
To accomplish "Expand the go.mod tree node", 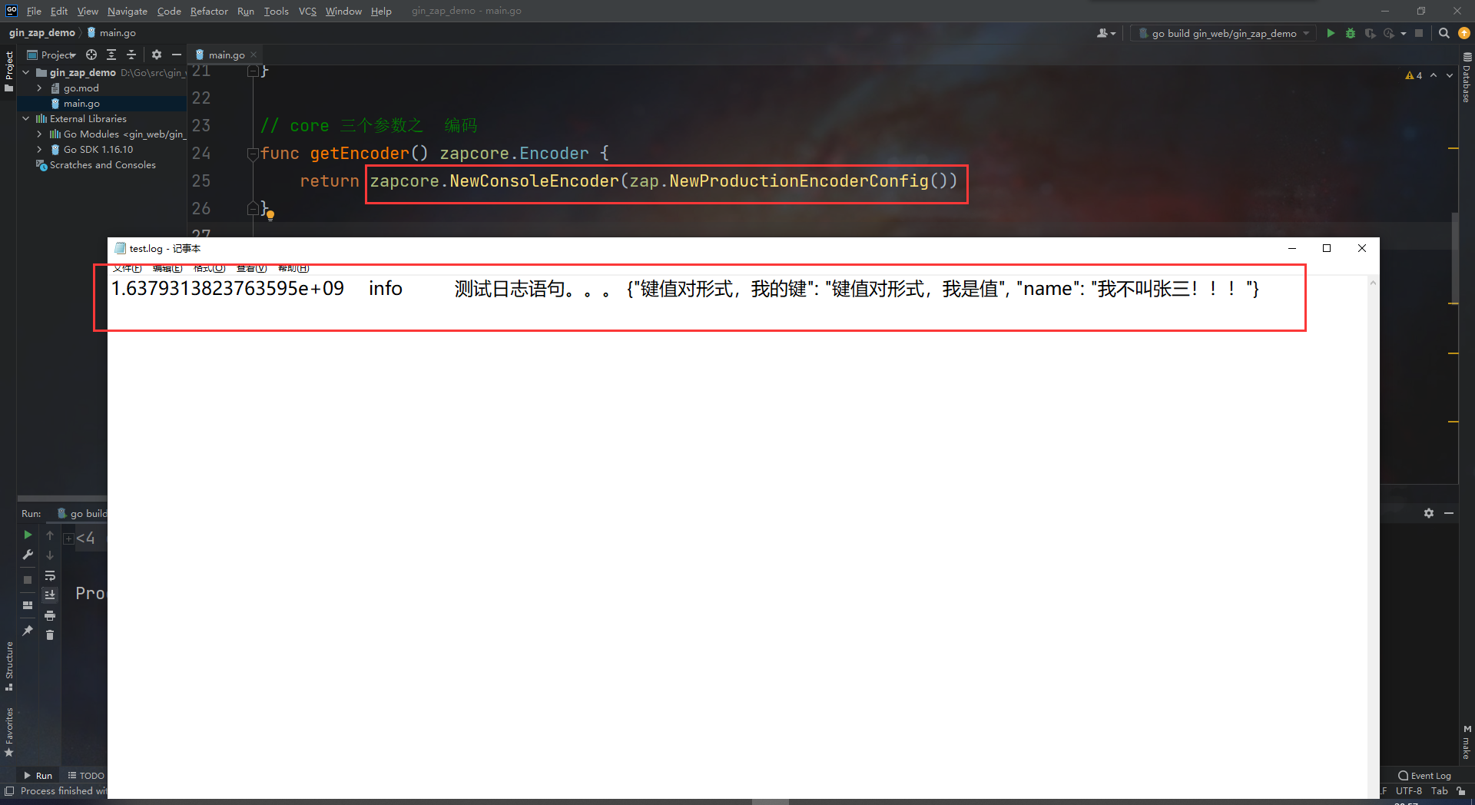I will coord(39,88).
